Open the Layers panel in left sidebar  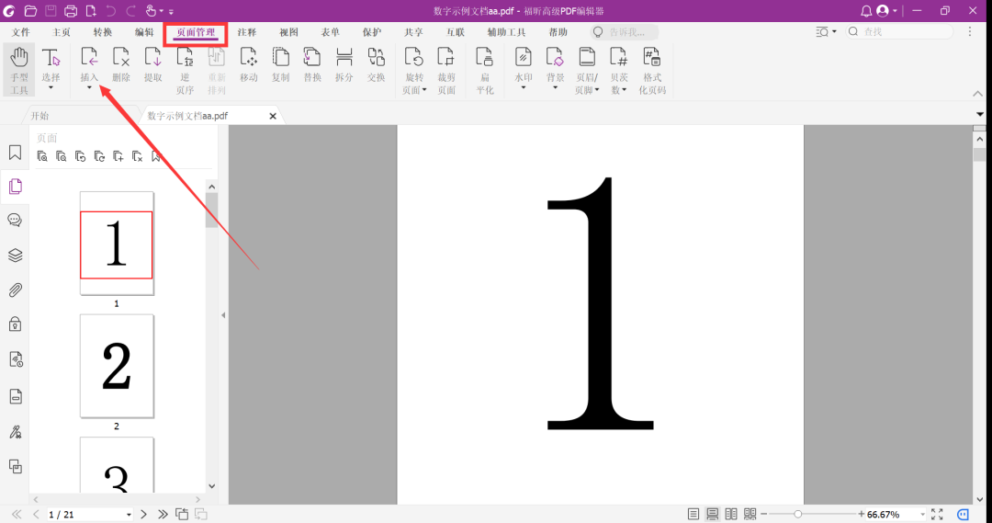[16, 256]
